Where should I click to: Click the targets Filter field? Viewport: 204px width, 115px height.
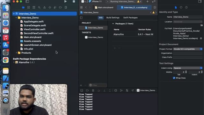(x=98, y=85)
